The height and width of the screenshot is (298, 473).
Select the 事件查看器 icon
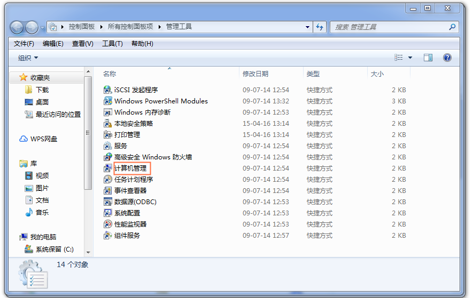click(x=107, y=190)
